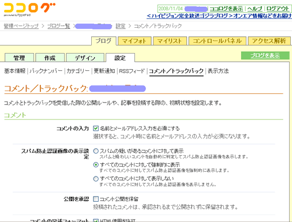
Task: Select the デザイン sub-tab
Action: coord(85,58)
